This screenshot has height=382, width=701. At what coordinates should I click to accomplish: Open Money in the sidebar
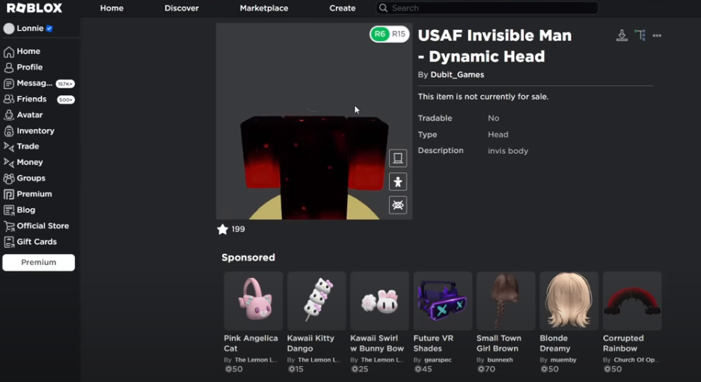click(x=23, y=162)
